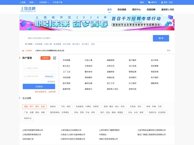Open the 校园招聘 navigation tab
Viewport: 194px width, 145px height.
pos(151,9)
